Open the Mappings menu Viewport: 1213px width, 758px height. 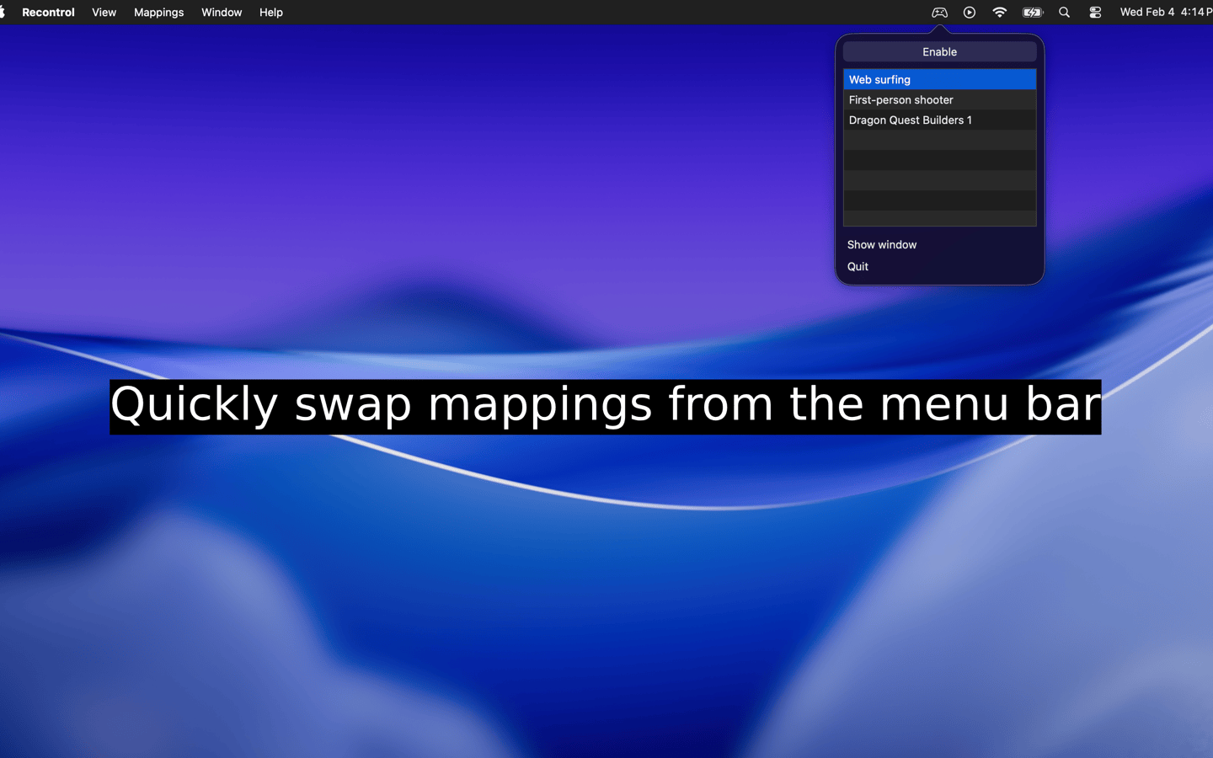point(158,12)
